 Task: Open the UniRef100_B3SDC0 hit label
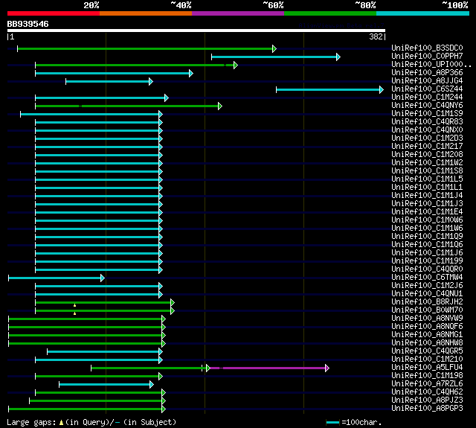coord(427,48)
